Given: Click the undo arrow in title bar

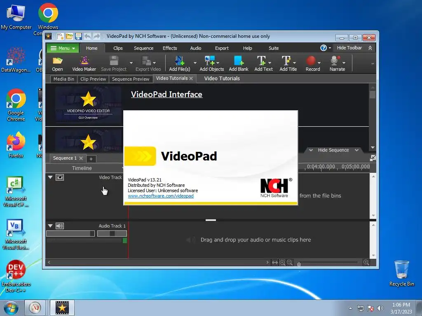Looking at the screenshot, I should [x=87, y=36].
